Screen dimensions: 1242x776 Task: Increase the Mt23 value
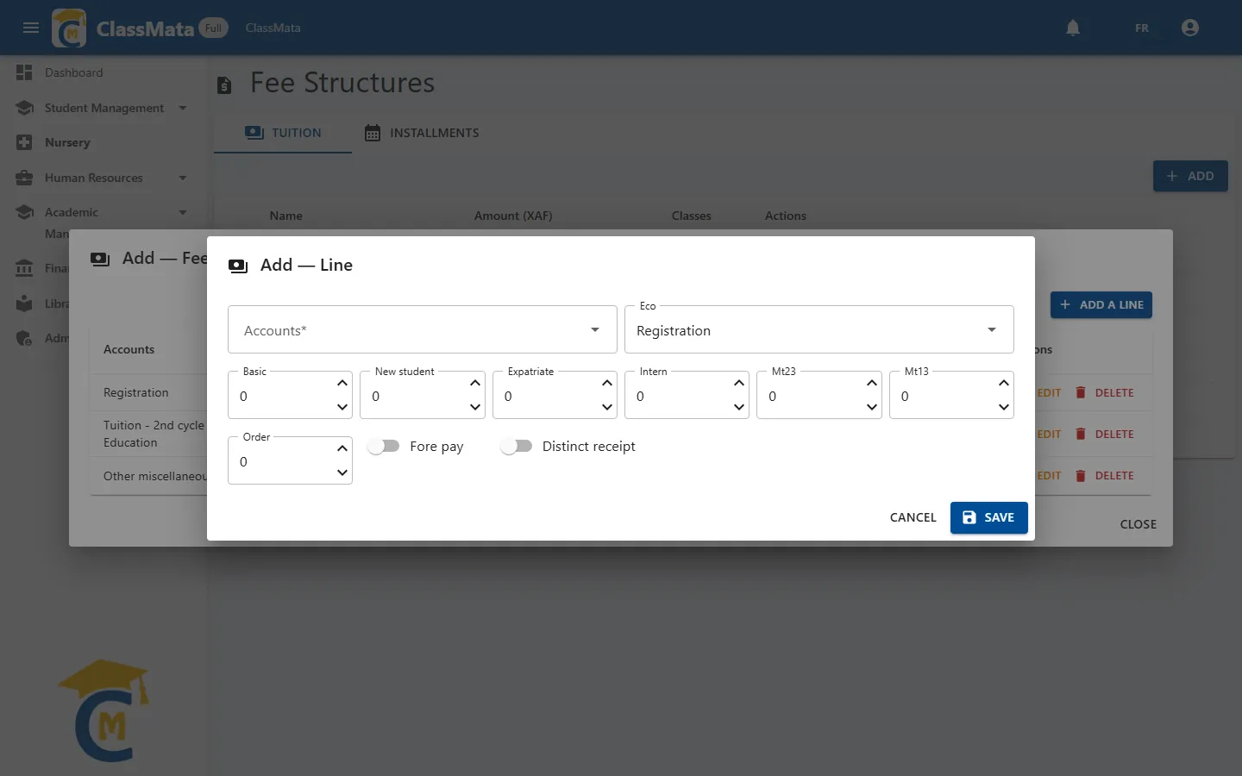tap(872, 383)
